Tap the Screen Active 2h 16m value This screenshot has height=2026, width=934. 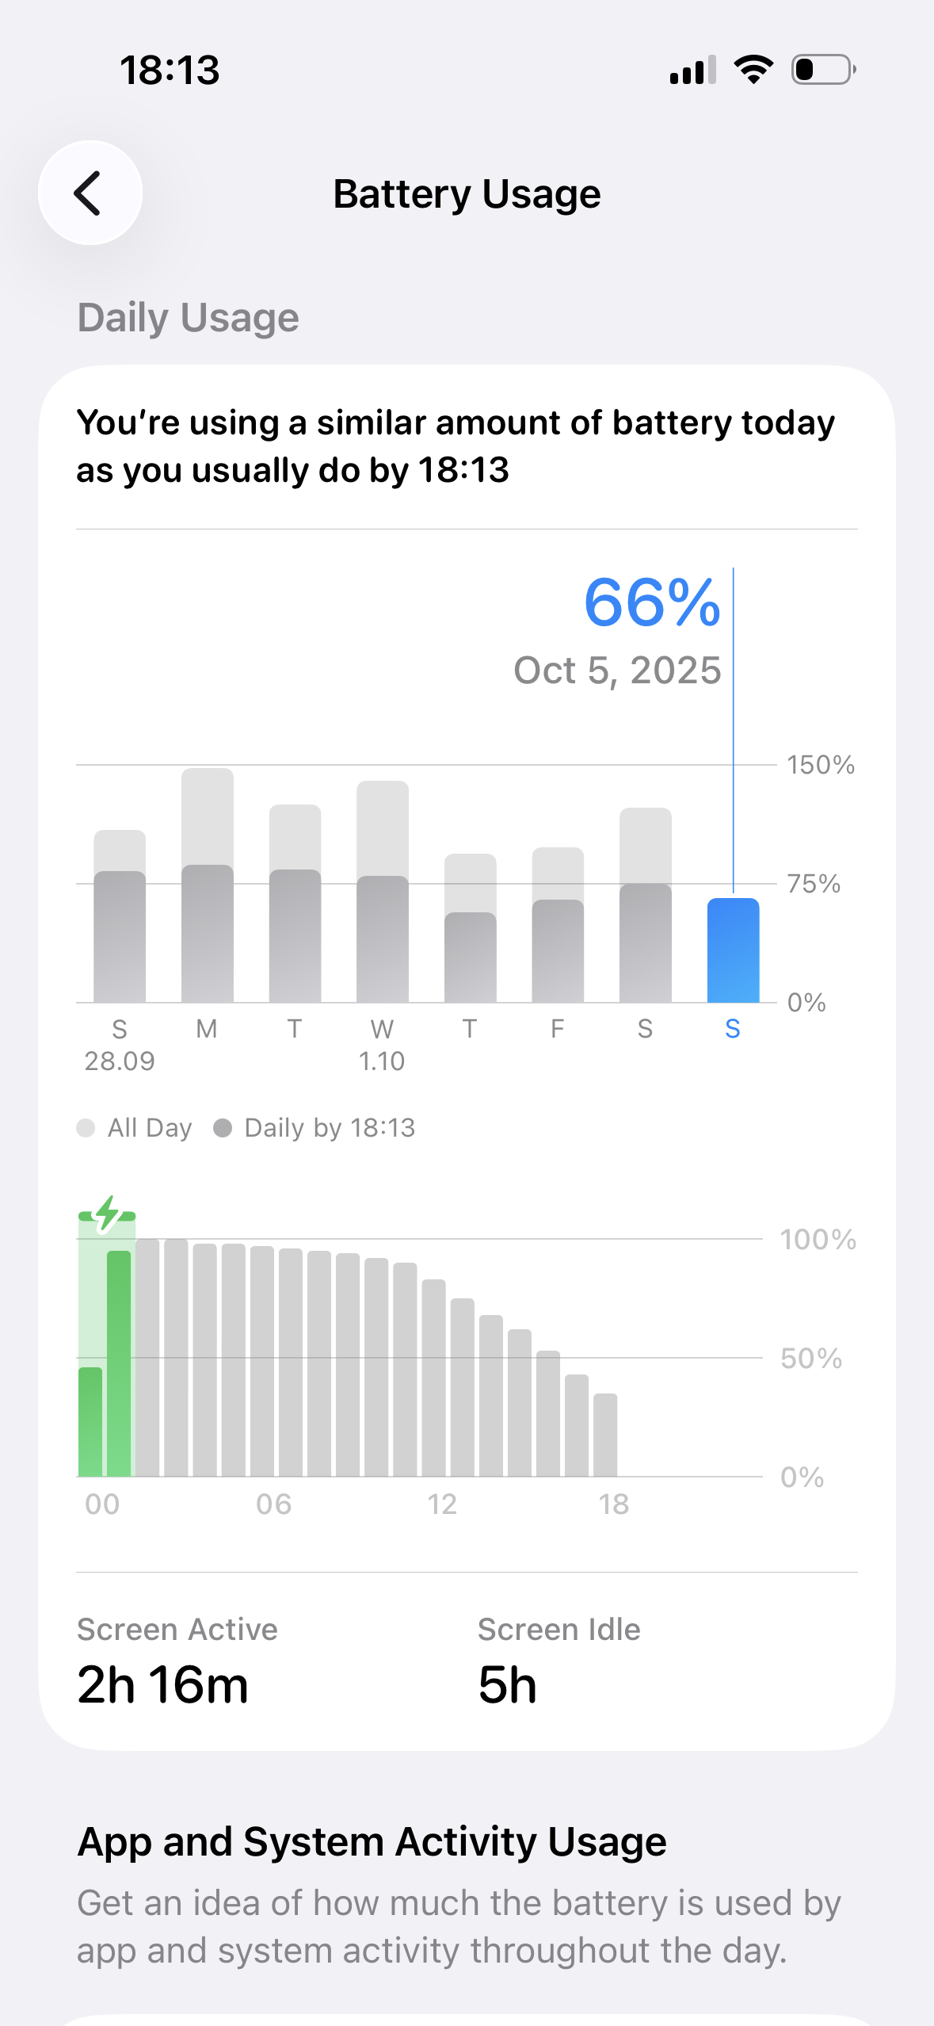point(162,1684)
